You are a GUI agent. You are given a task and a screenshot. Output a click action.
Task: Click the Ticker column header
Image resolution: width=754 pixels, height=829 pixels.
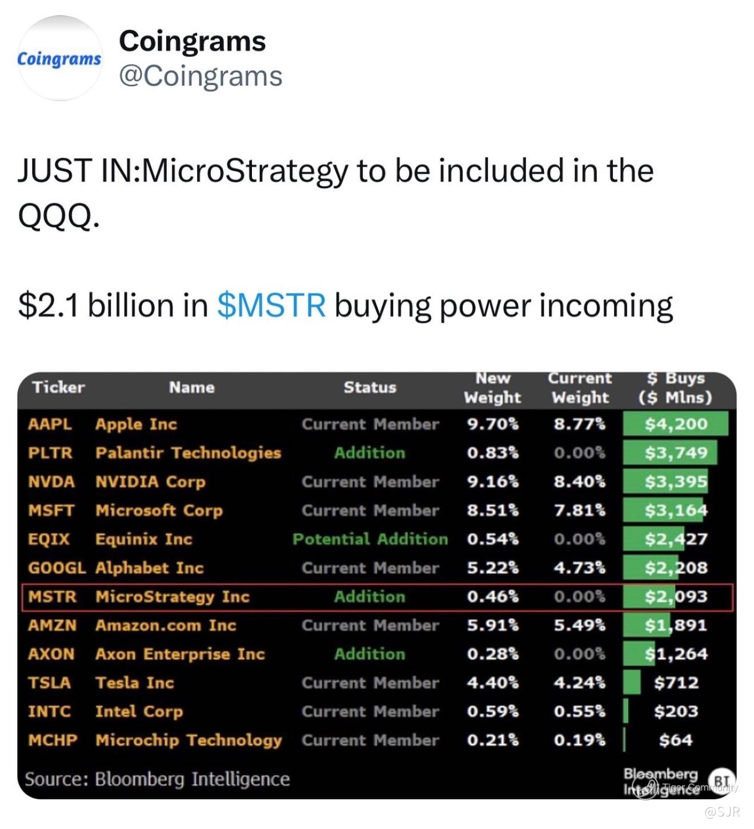[x=58, y=387]
